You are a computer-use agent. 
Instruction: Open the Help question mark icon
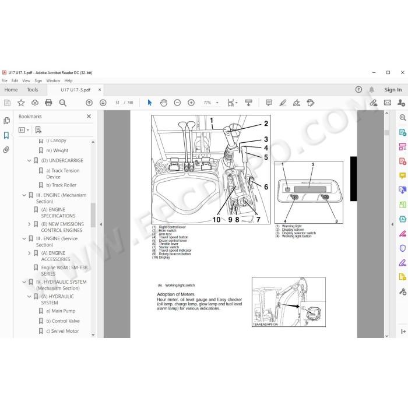click(358, 90)
